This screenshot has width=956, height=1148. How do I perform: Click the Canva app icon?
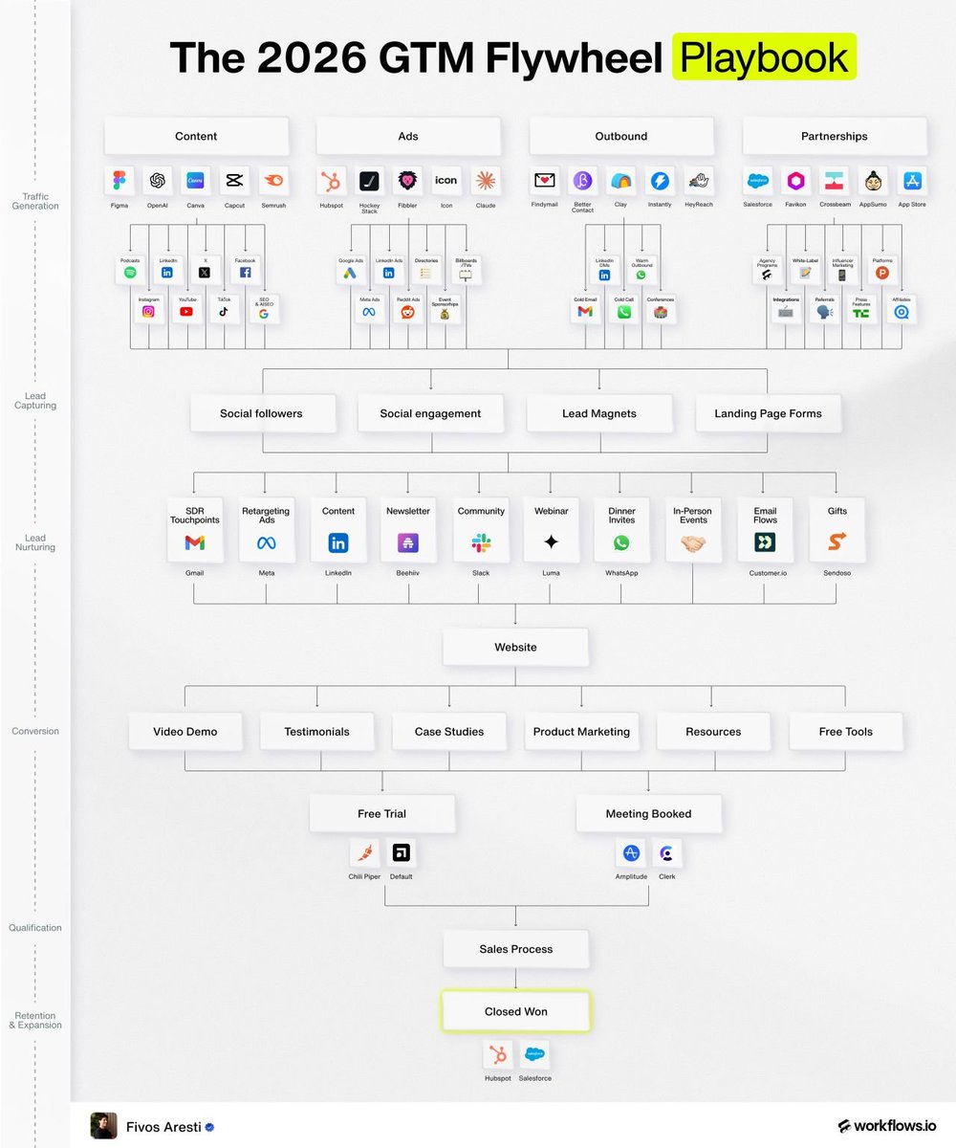(196, 181)
